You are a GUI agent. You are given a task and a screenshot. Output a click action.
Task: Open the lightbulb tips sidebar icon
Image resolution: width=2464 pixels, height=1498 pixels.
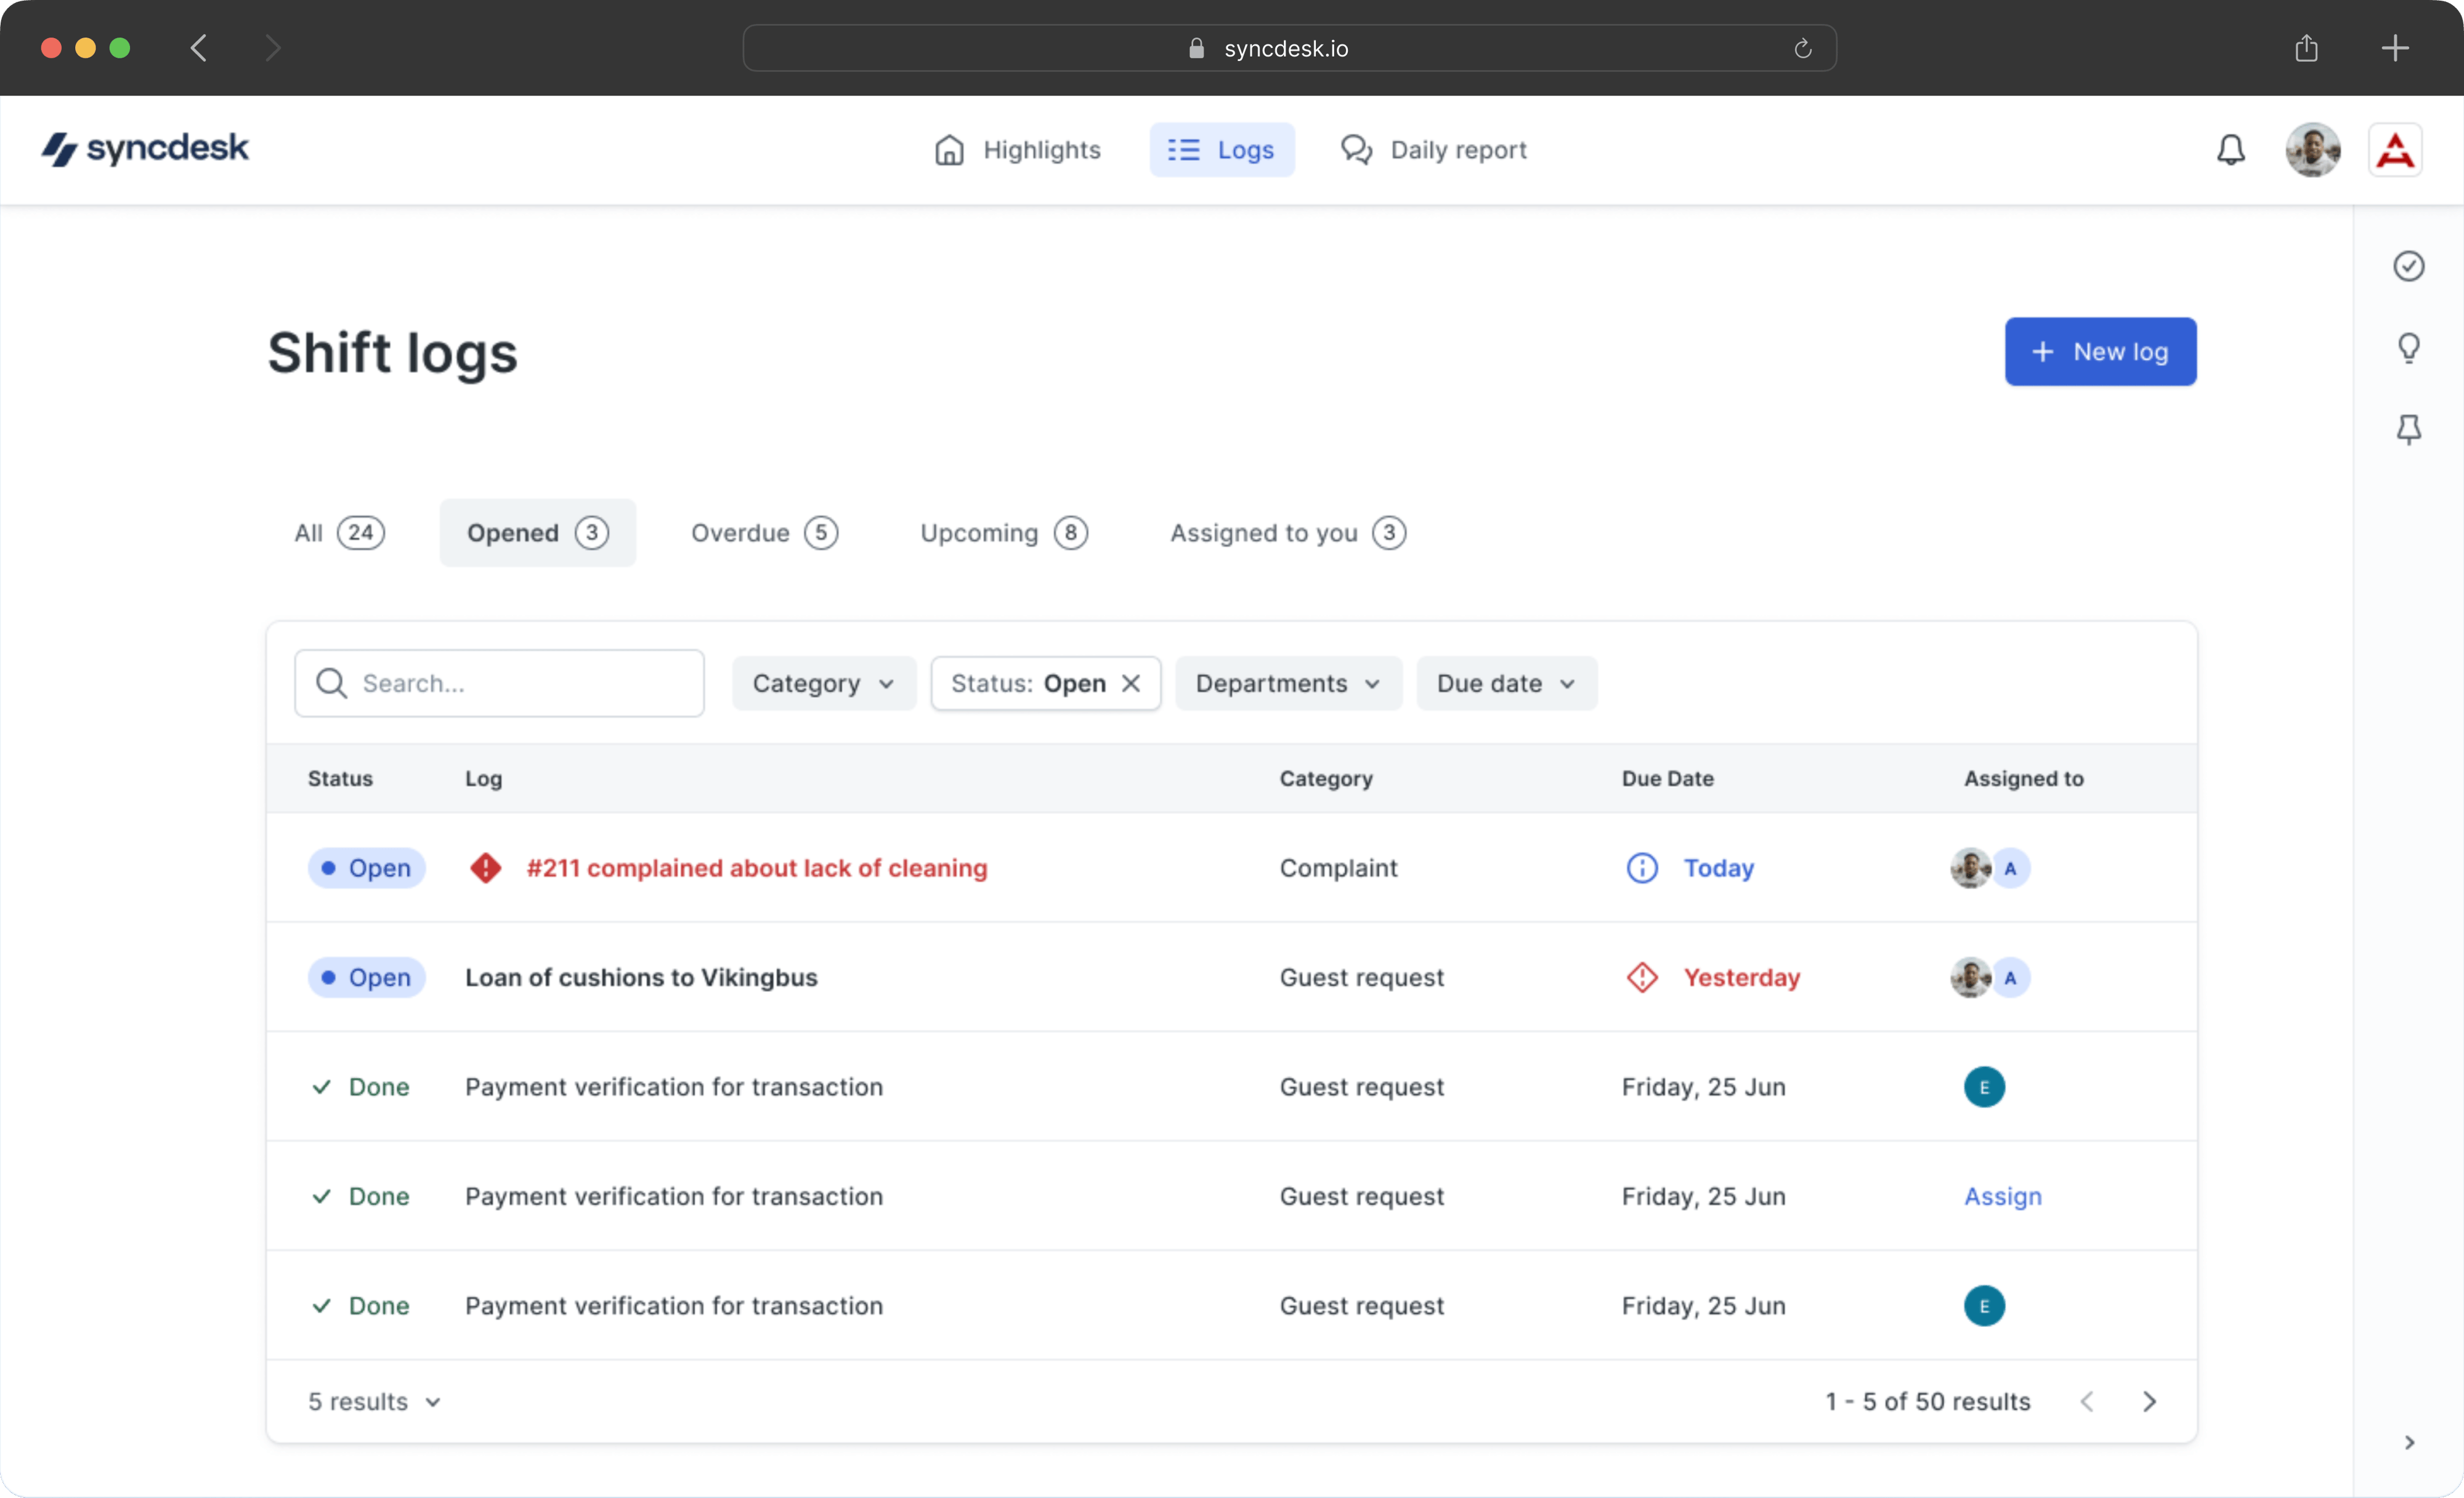coord(2408,348)
